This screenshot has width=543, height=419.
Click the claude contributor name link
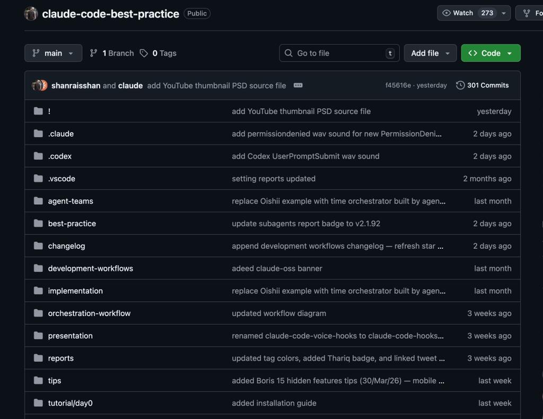tap(130, 85)
